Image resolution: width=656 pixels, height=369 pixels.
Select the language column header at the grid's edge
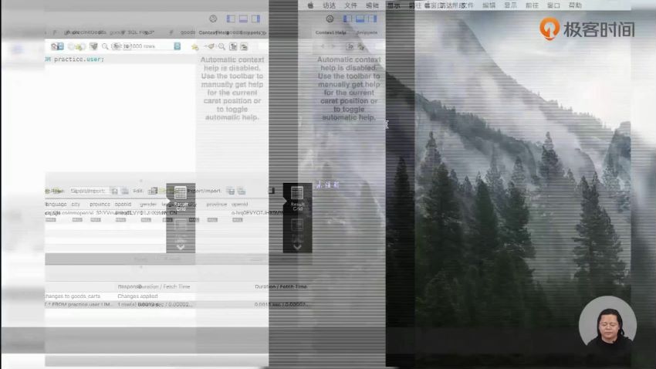pyautogui.click(x=56, y=204)
